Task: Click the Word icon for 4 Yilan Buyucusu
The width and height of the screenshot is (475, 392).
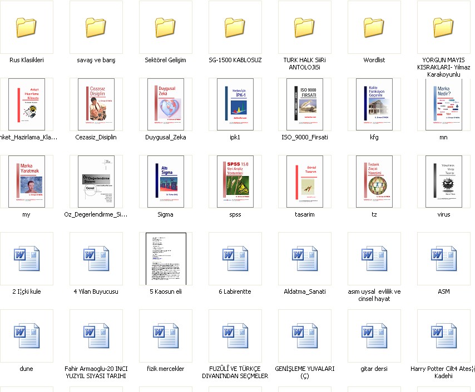Action: click(x=96, y=258)
